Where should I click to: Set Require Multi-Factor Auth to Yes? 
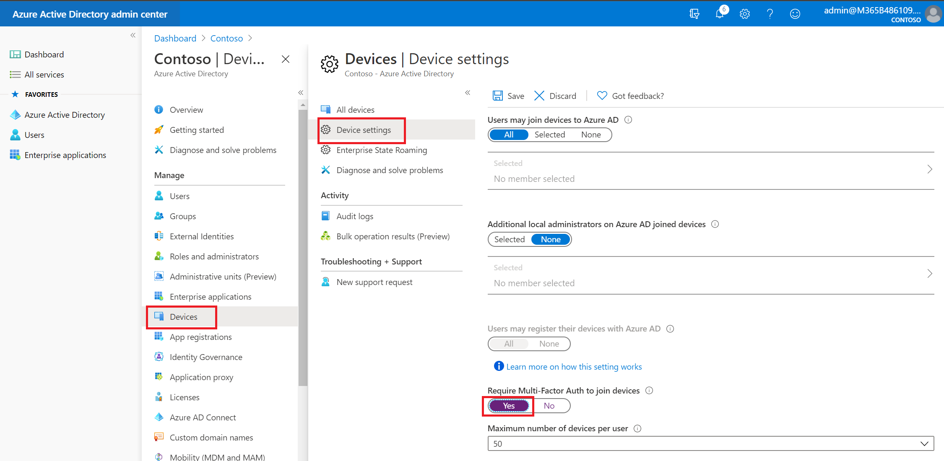[x=509, y=406]
